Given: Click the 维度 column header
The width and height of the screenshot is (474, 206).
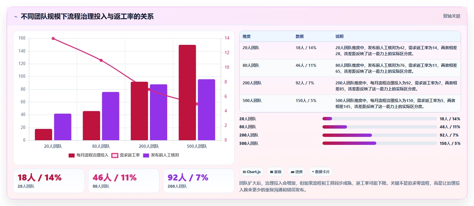Looking at the screenshot, I should click(x=247, y=37).
